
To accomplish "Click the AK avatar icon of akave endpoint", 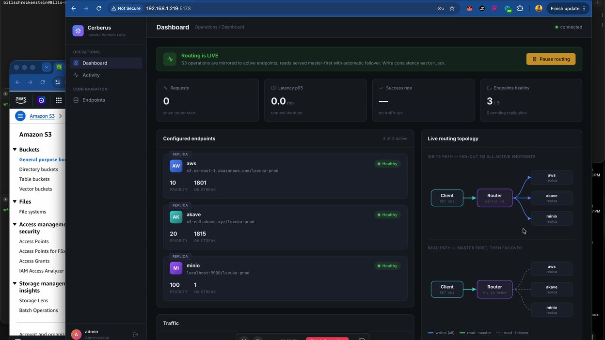I will 176,217.
